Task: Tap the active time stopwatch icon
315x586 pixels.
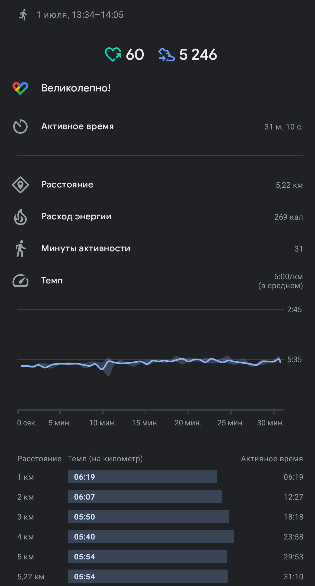Action: point(20,127)
